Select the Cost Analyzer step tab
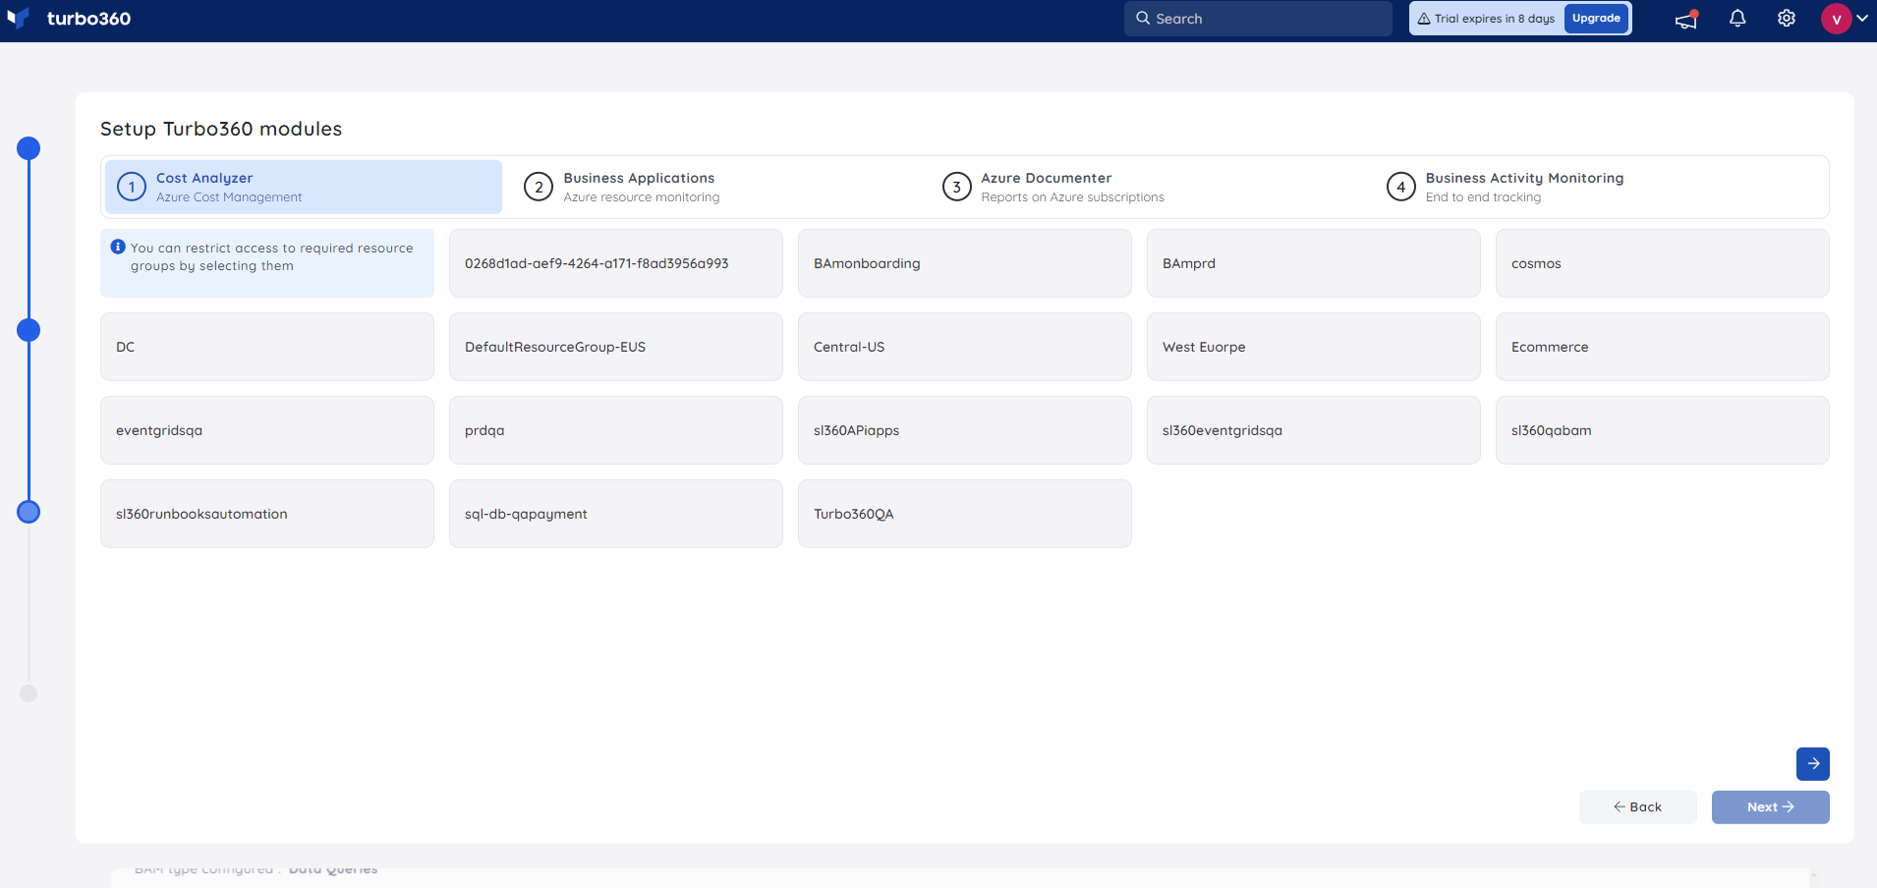This screenshot has width=1877, height=888. click(x=304, y=187)
